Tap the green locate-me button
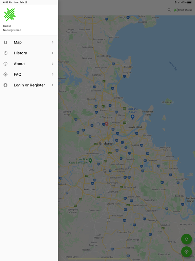Image resolution: width=195 pixels, height=261 pixels. click(187, 252)
